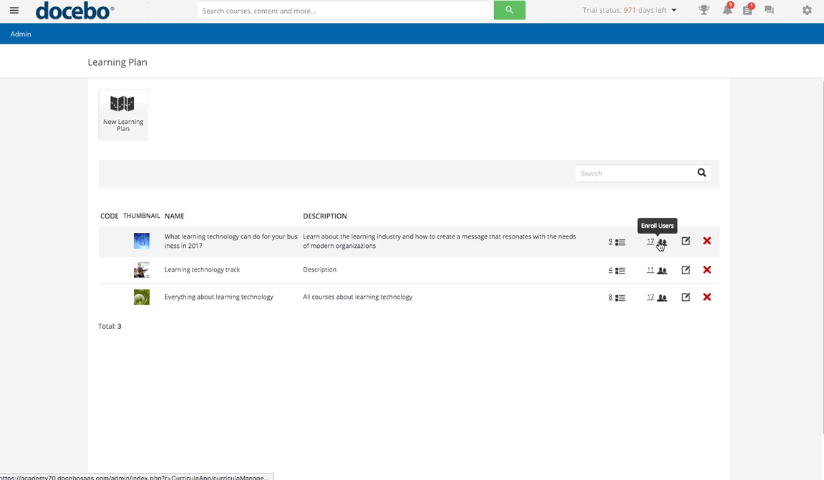Edit the Learning technology track plan
Image resolution: width=824 pixels, height=480 pixels.
[x=685, y=269]
